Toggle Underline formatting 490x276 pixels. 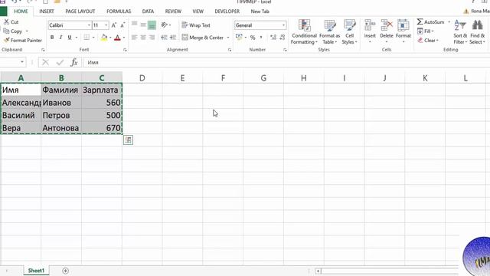pyautogui.click(x=70, y=38)
